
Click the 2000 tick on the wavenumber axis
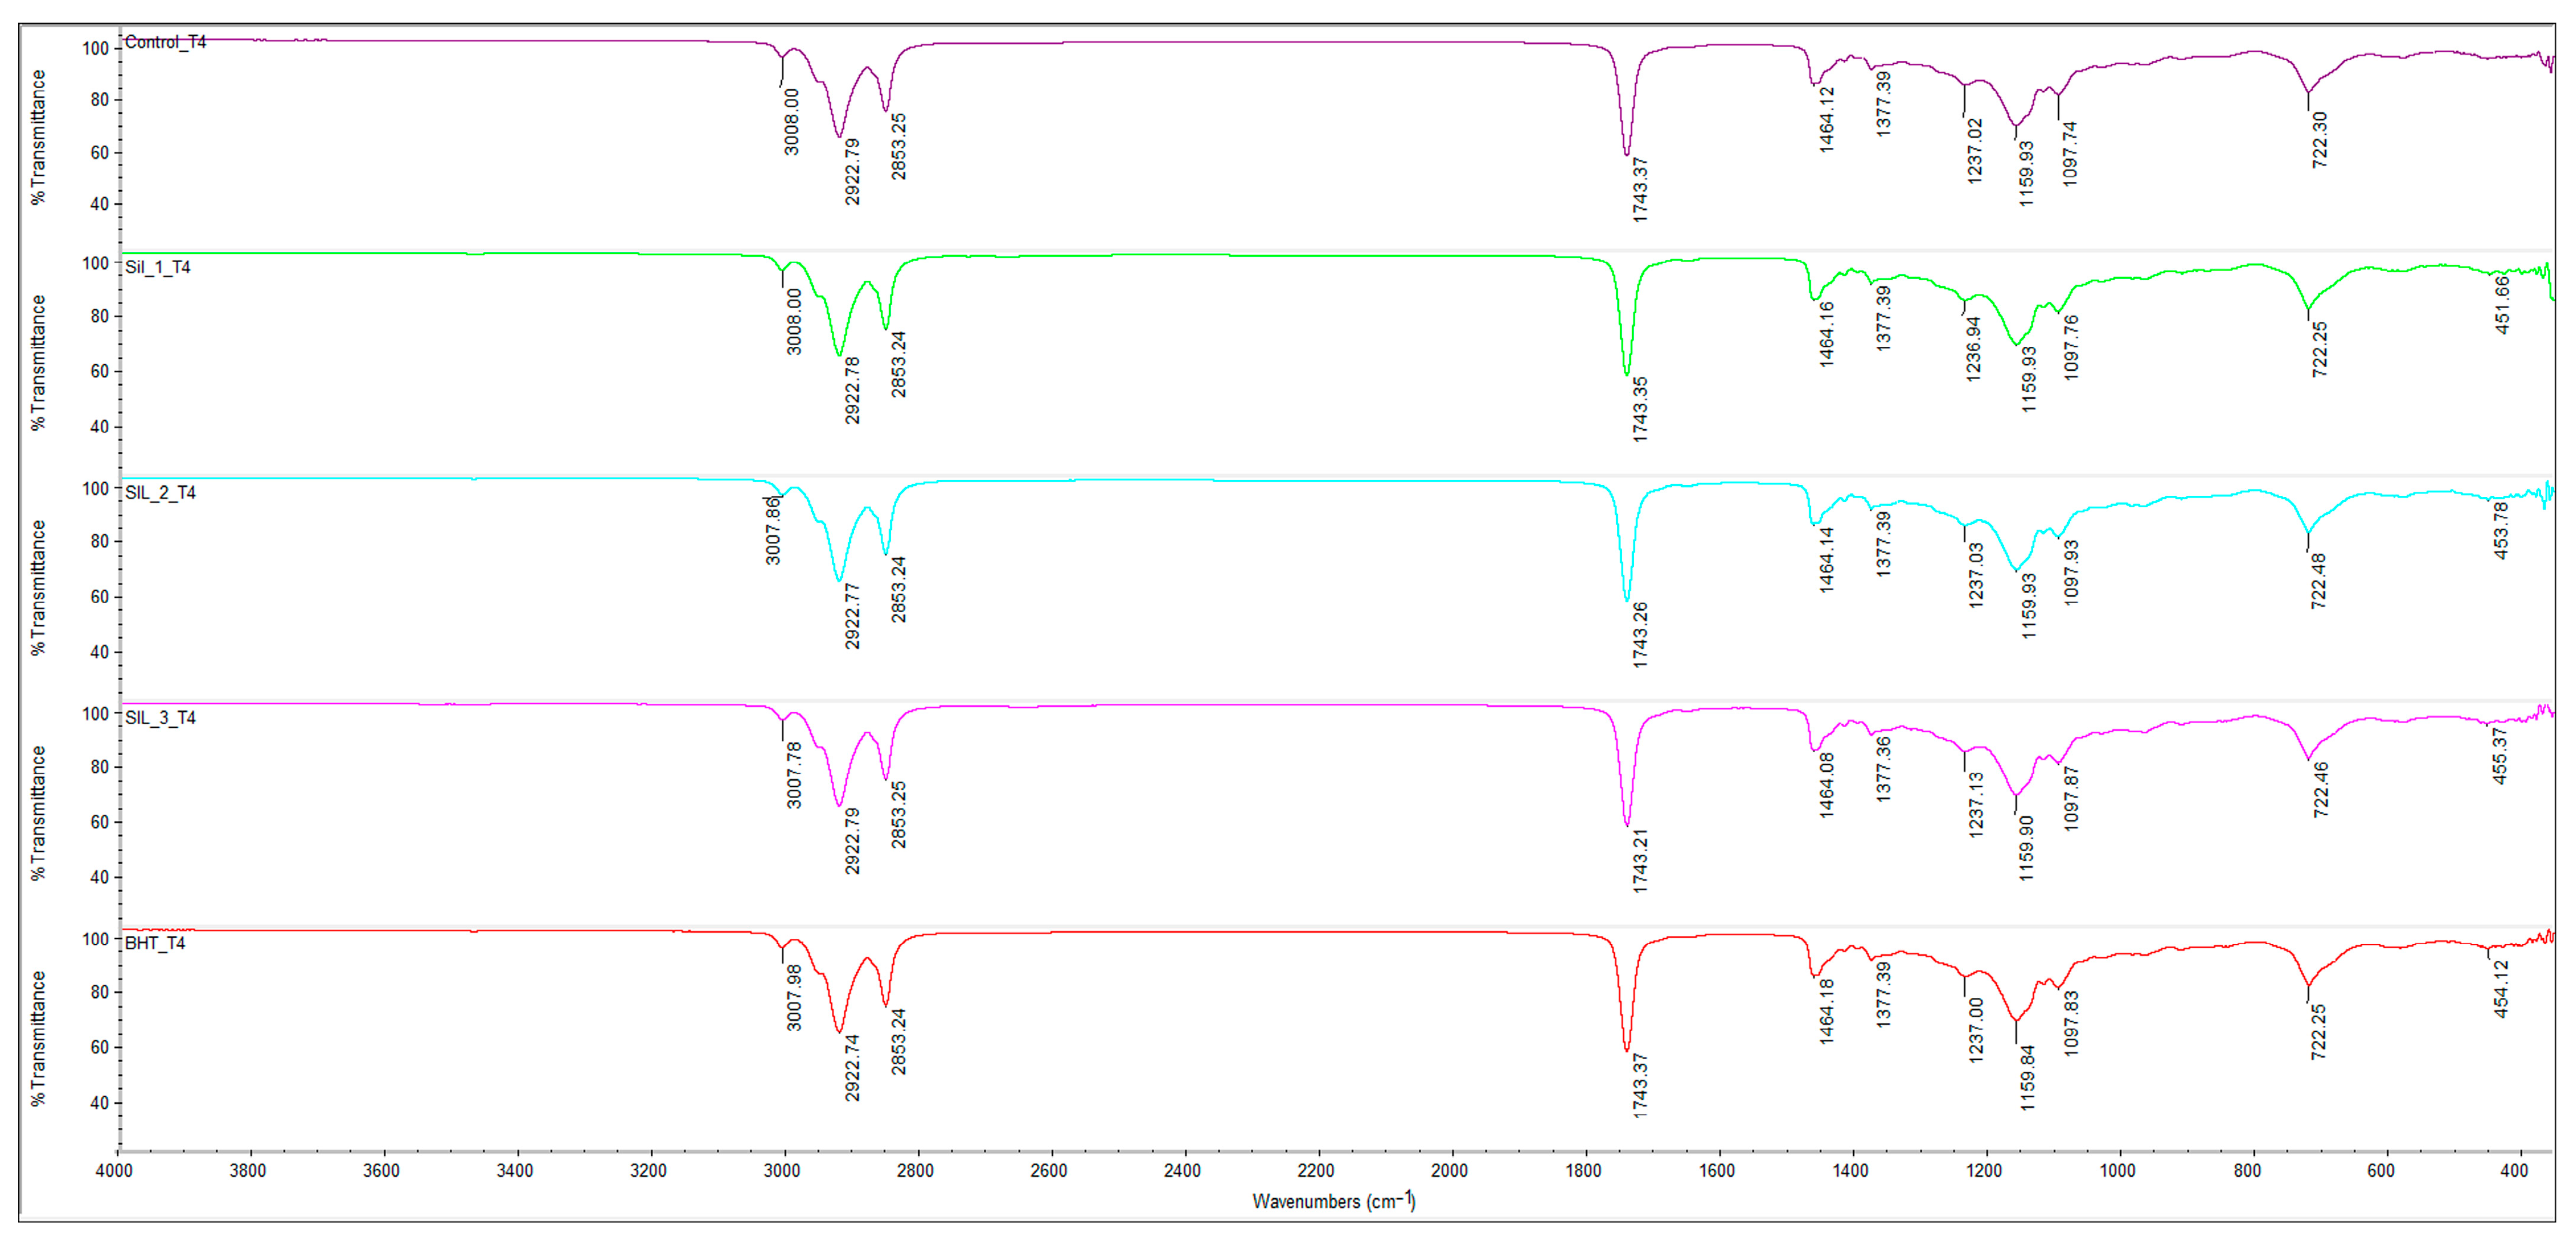pyautogui.click(x=1449, y=1170)
